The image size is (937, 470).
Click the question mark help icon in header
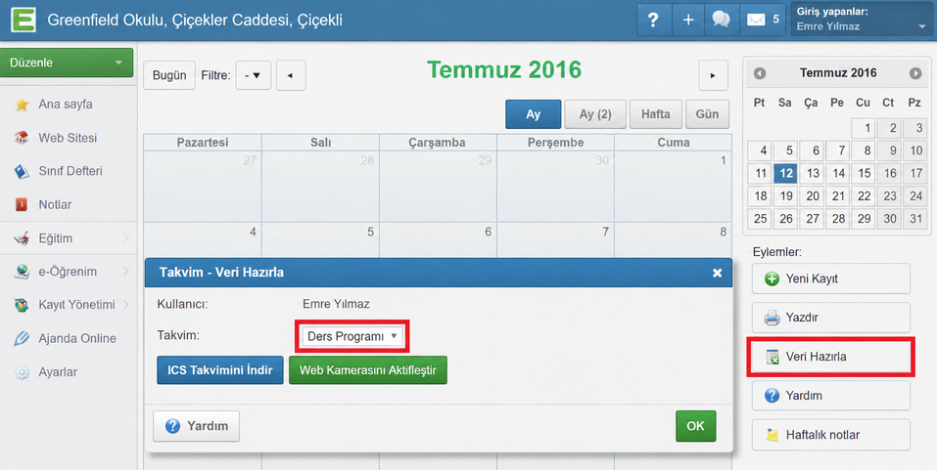point(653,20)
